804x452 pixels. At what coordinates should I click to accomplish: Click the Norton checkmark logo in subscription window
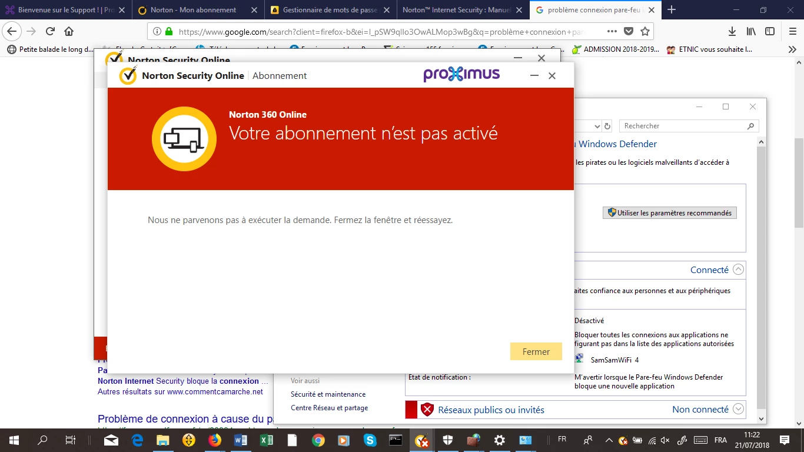[128, 76]
